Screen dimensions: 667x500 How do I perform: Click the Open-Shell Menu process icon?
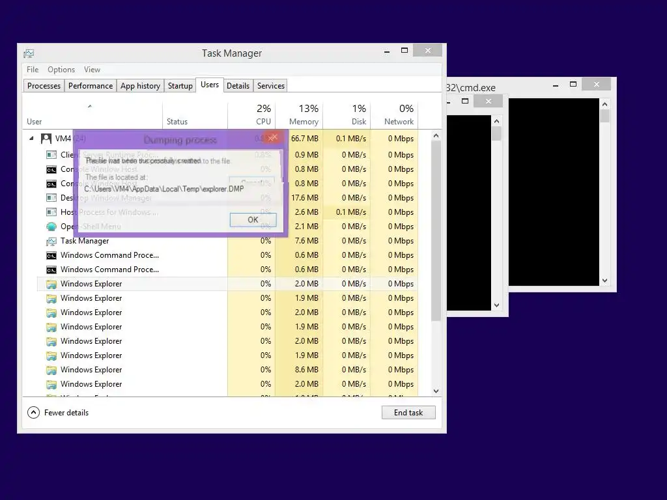point(51,227)
